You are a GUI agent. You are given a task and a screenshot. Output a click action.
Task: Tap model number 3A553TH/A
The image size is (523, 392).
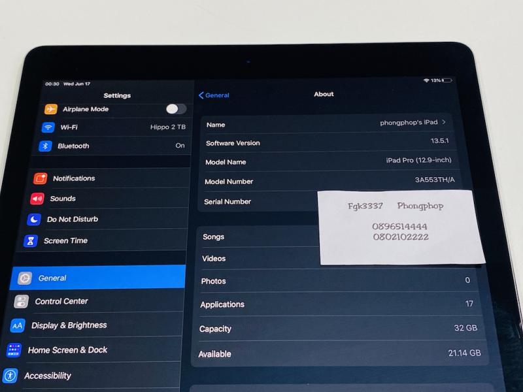[x=435, y=180]
